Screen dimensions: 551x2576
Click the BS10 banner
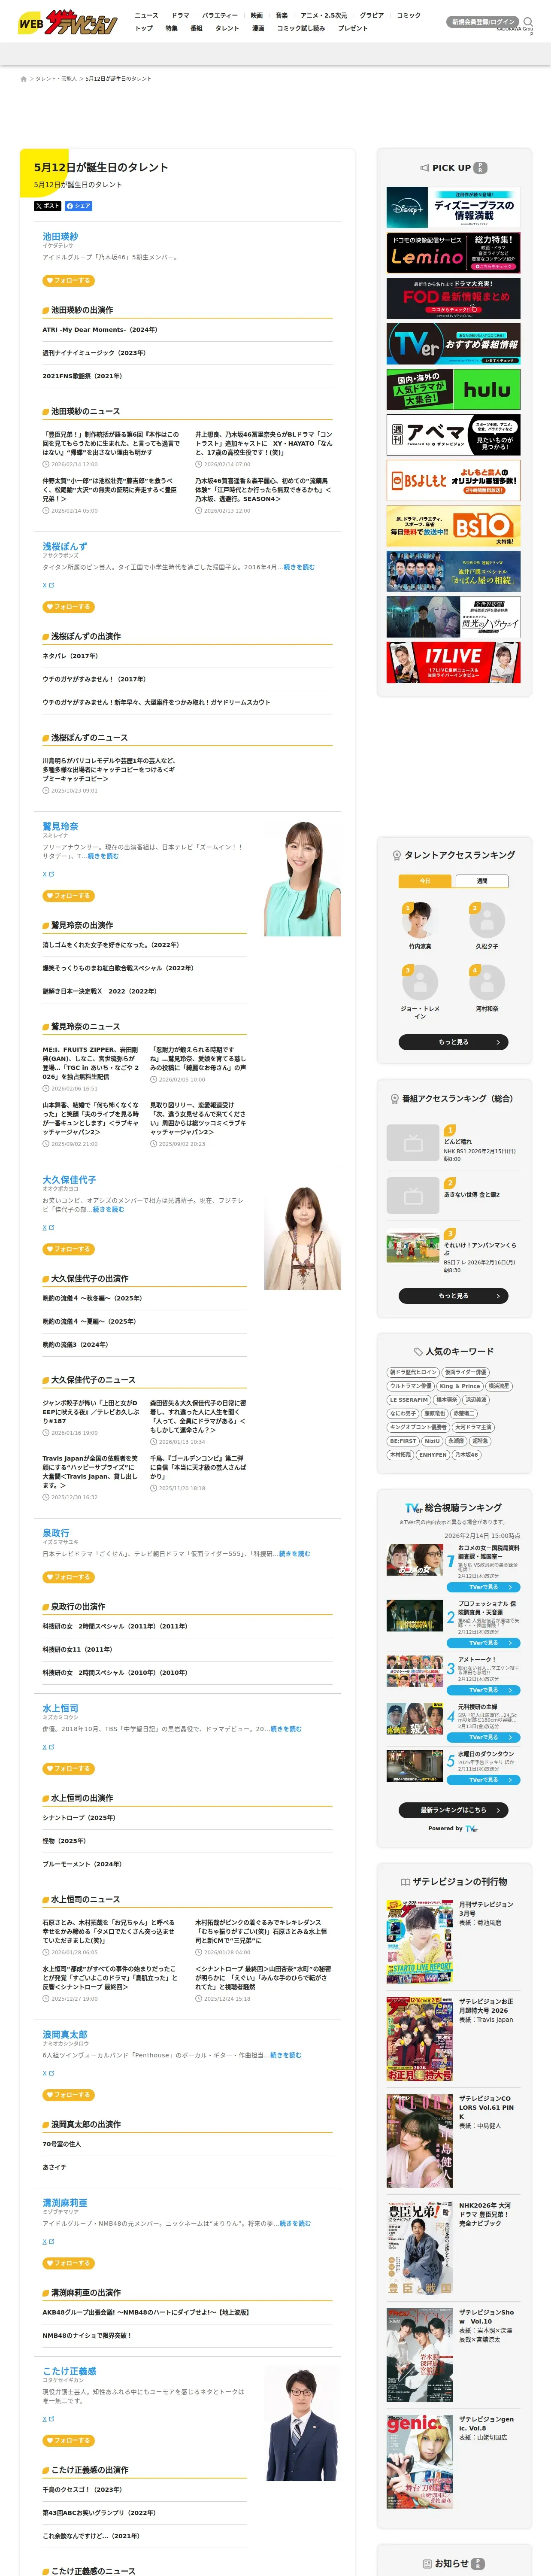coord(453,525)
